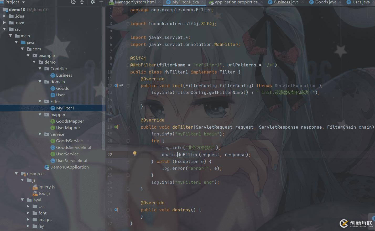Click the @WebFilter annotation on line 9
This screenshot has width=375, height=231.
143,65
